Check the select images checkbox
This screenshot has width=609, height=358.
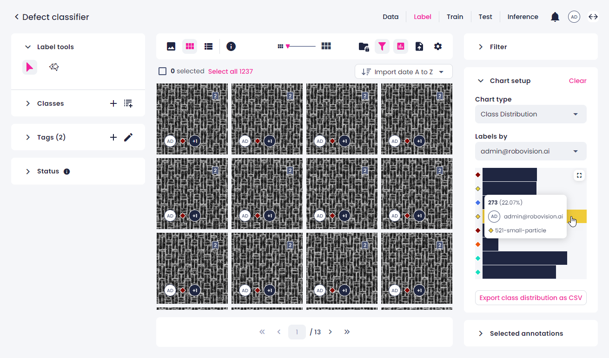coord(162,71)
